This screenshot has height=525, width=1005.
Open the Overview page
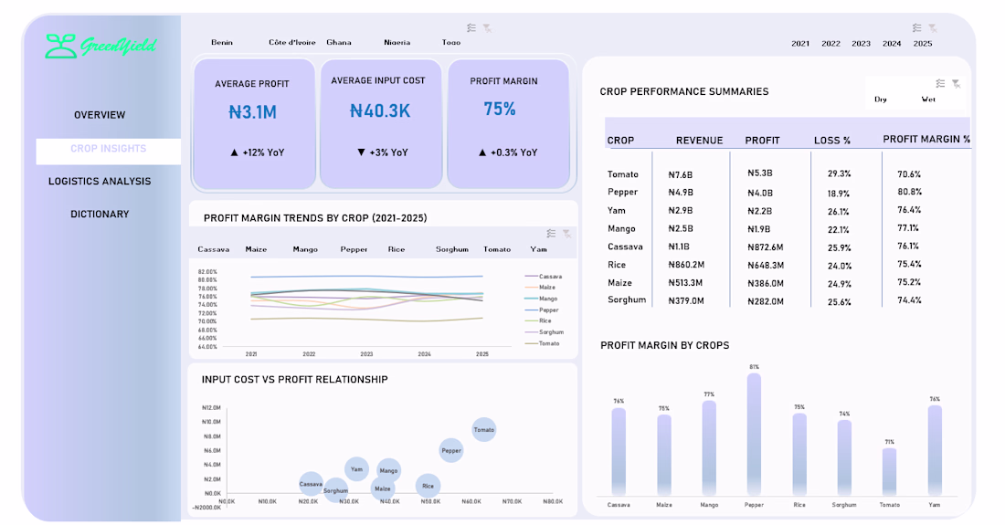(x=100, y=115)
